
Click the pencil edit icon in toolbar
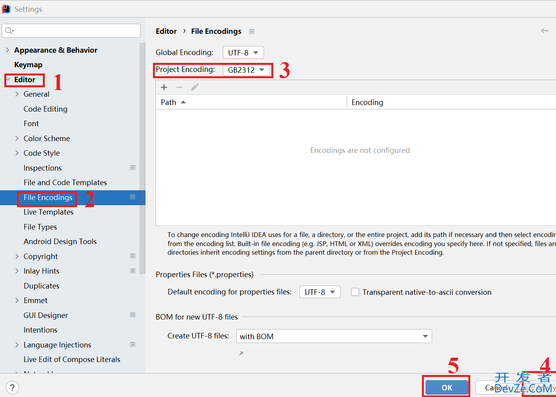pyautogui.click(x=195, y=87)
